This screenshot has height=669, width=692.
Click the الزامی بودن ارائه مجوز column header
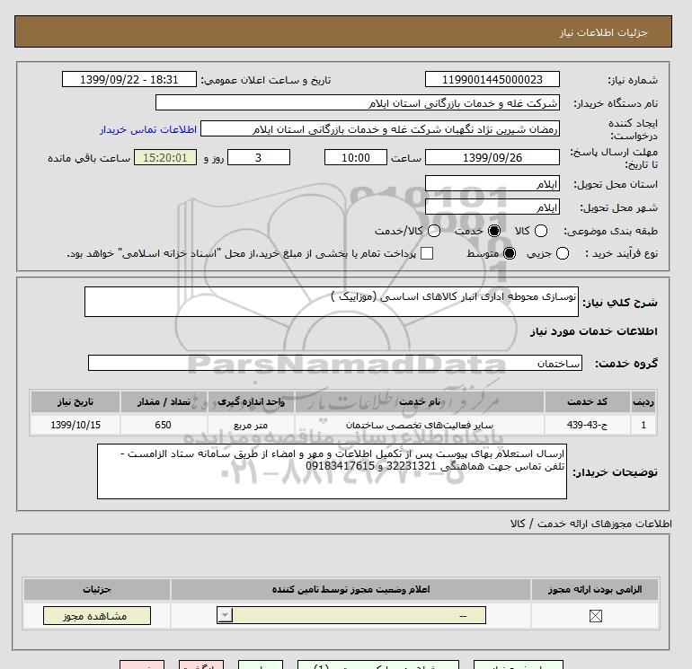[x=595, y=589]
